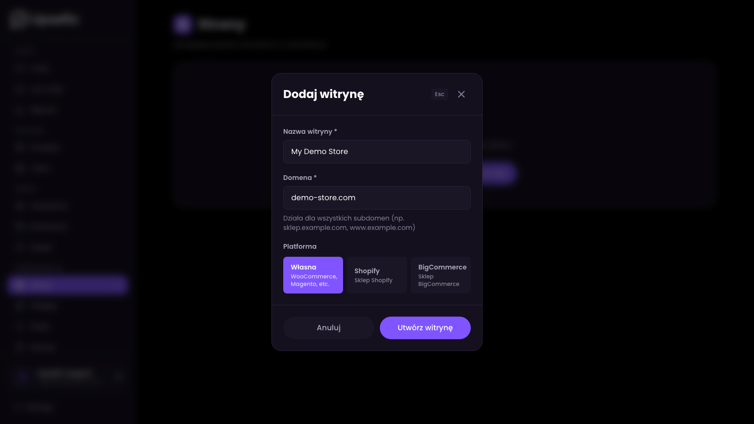Click the Platforma section label
This screenshot has height=424, width=754.
pyautogui.click(x=300, y=246)
